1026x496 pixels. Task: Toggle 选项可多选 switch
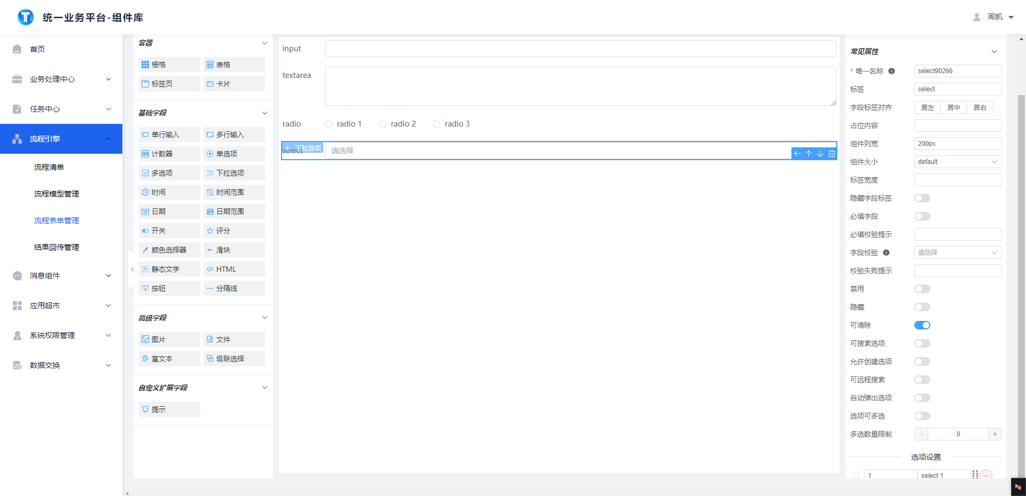pos(922,416)
